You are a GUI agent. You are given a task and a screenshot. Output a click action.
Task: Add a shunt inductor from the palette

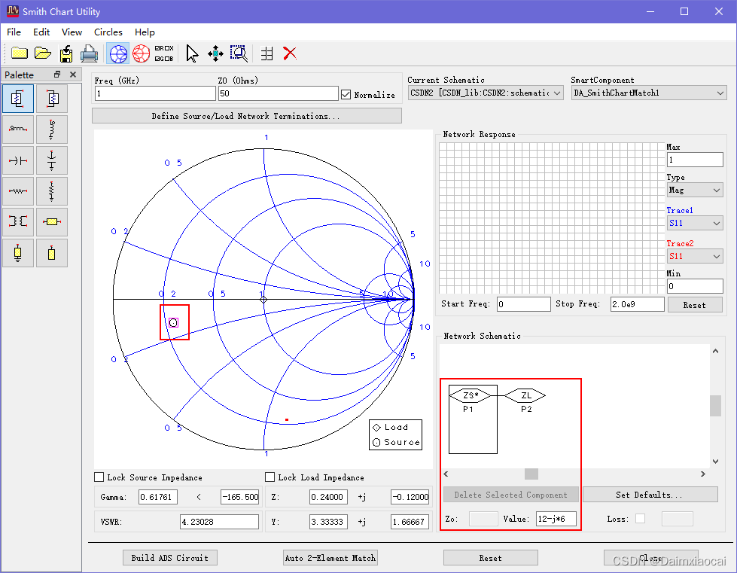point(52,130)
